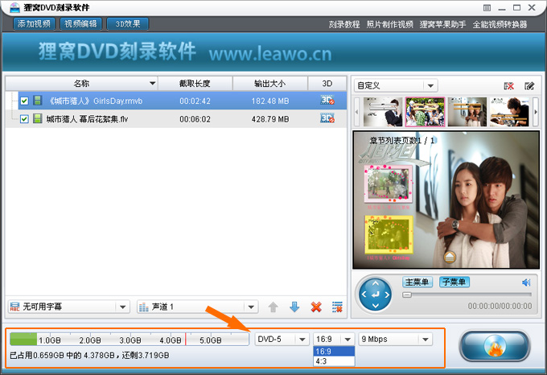Click the 3D column header
Screen dimensions: 547x375
tap(327, 84)
